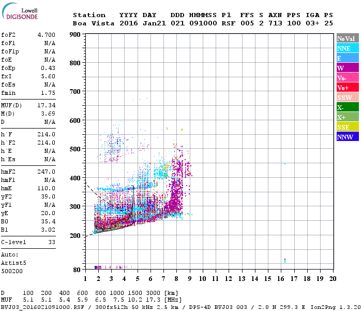Click the E blue legend swatch
The height and width of the screenshot is (311, 362).
coord(348,58)
